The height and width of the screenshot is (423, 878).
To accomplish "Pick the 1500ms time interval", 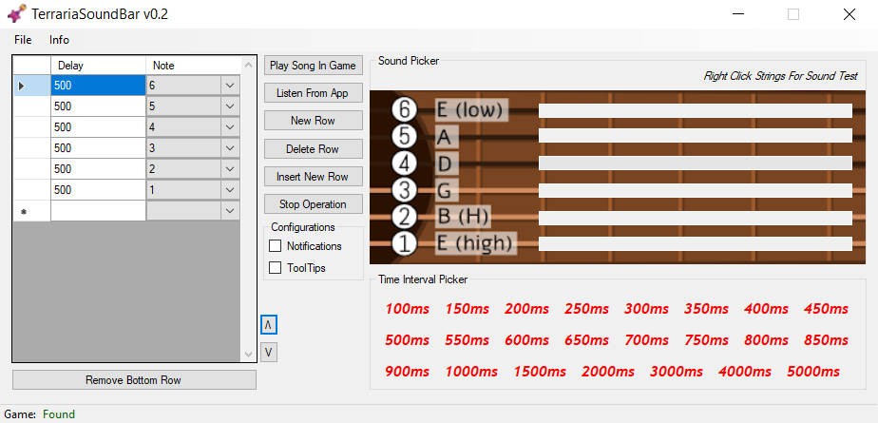I will [540, 372].
